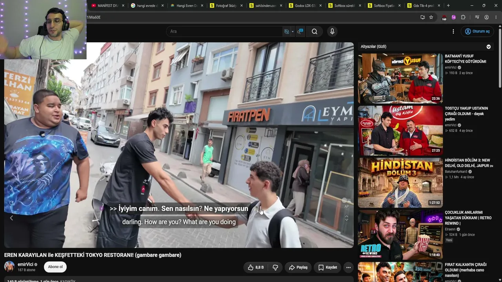The image size is (502, 282).
Task: Close the sahibinden.com tab
Action: (281, 5)
